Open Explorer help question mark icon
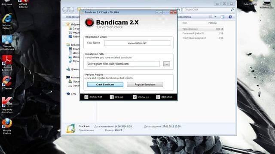 tap(230, 17)
